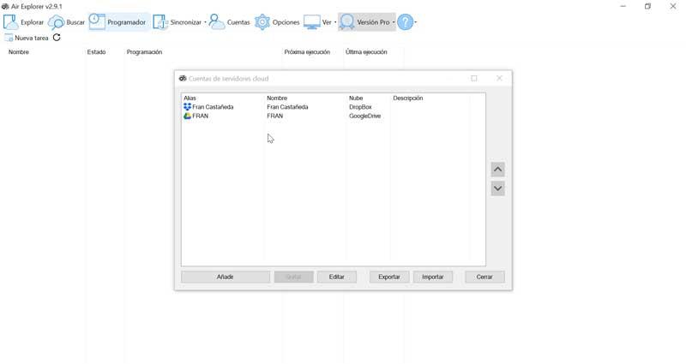Click the Nube column header in dialog
This screenshot has width=686, height=364.
[x=356, y=98]
